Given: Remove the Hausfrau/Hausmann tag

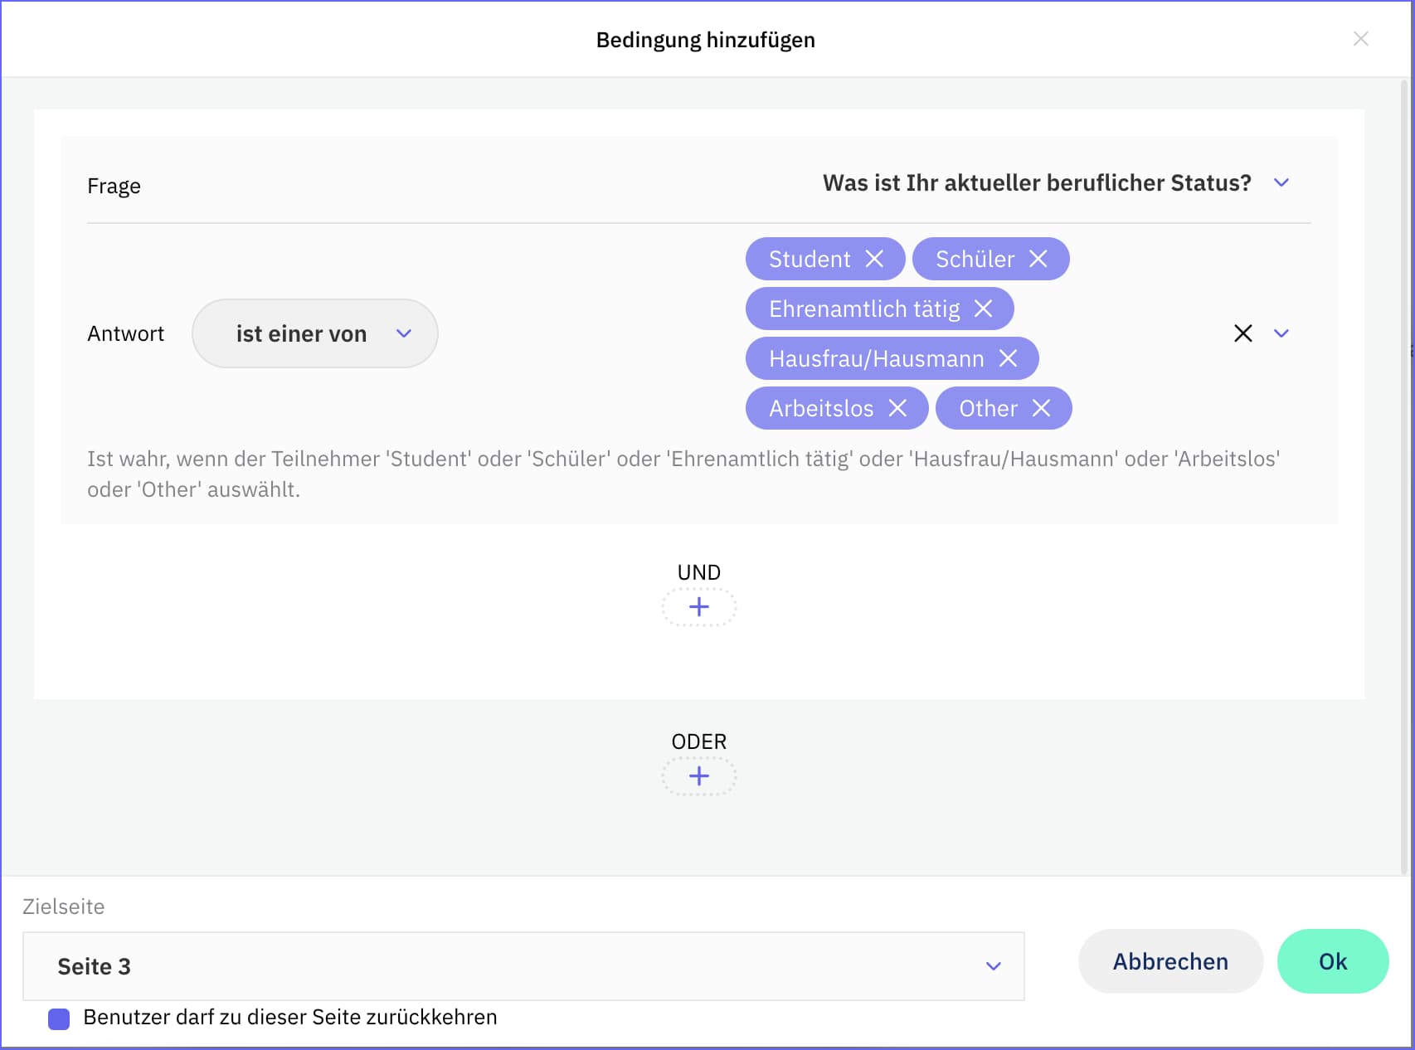Looking at the screenshot, I should [1008, 358].
